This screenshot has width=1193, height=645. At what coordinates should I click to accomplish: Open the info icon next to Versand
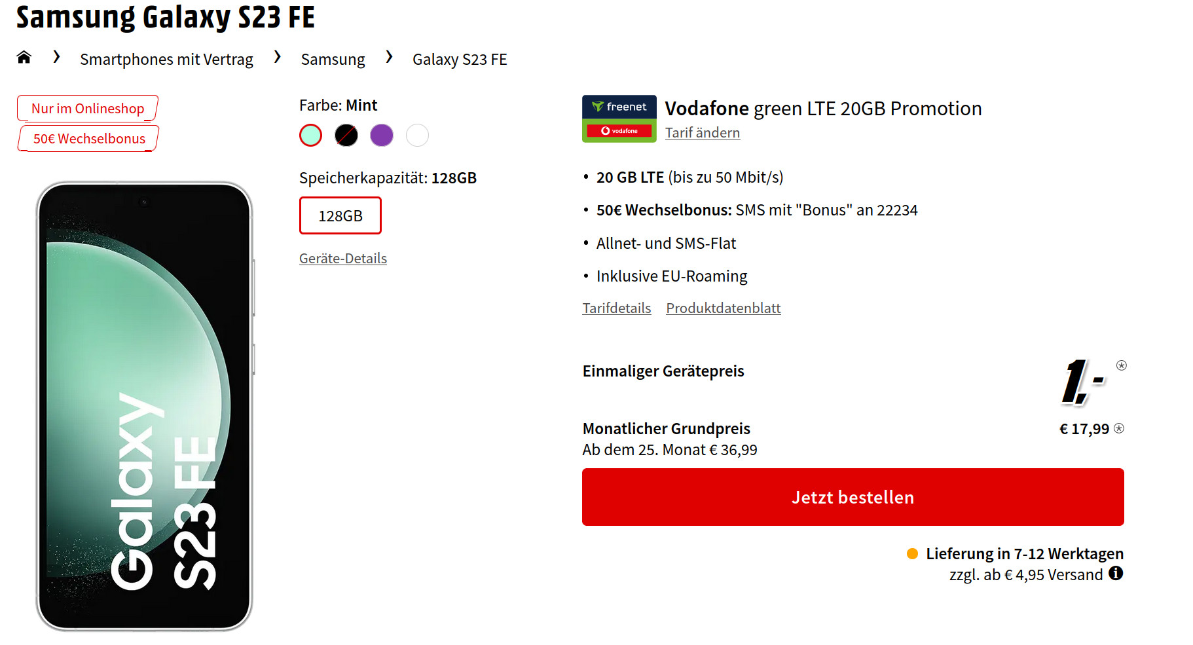point(1117,574)
